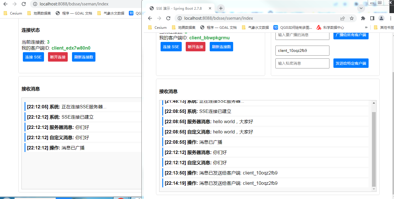Click 22:08:55 操作 消息已广播 row
The image size is (394, 199).
pos(265,142)
